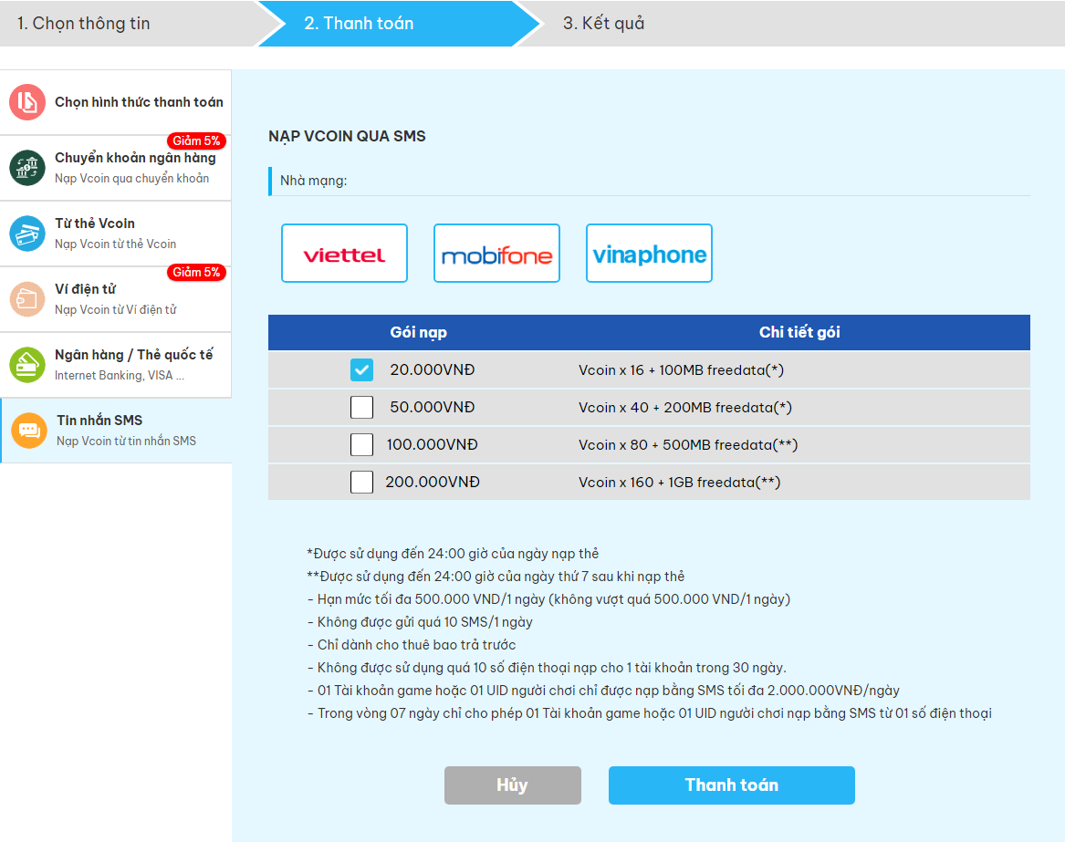The width and height of the screenshot is (1065, 842).
Task: Uncheck the 20.000VNĐ package checkbox
Action: [x=362, y=370]
